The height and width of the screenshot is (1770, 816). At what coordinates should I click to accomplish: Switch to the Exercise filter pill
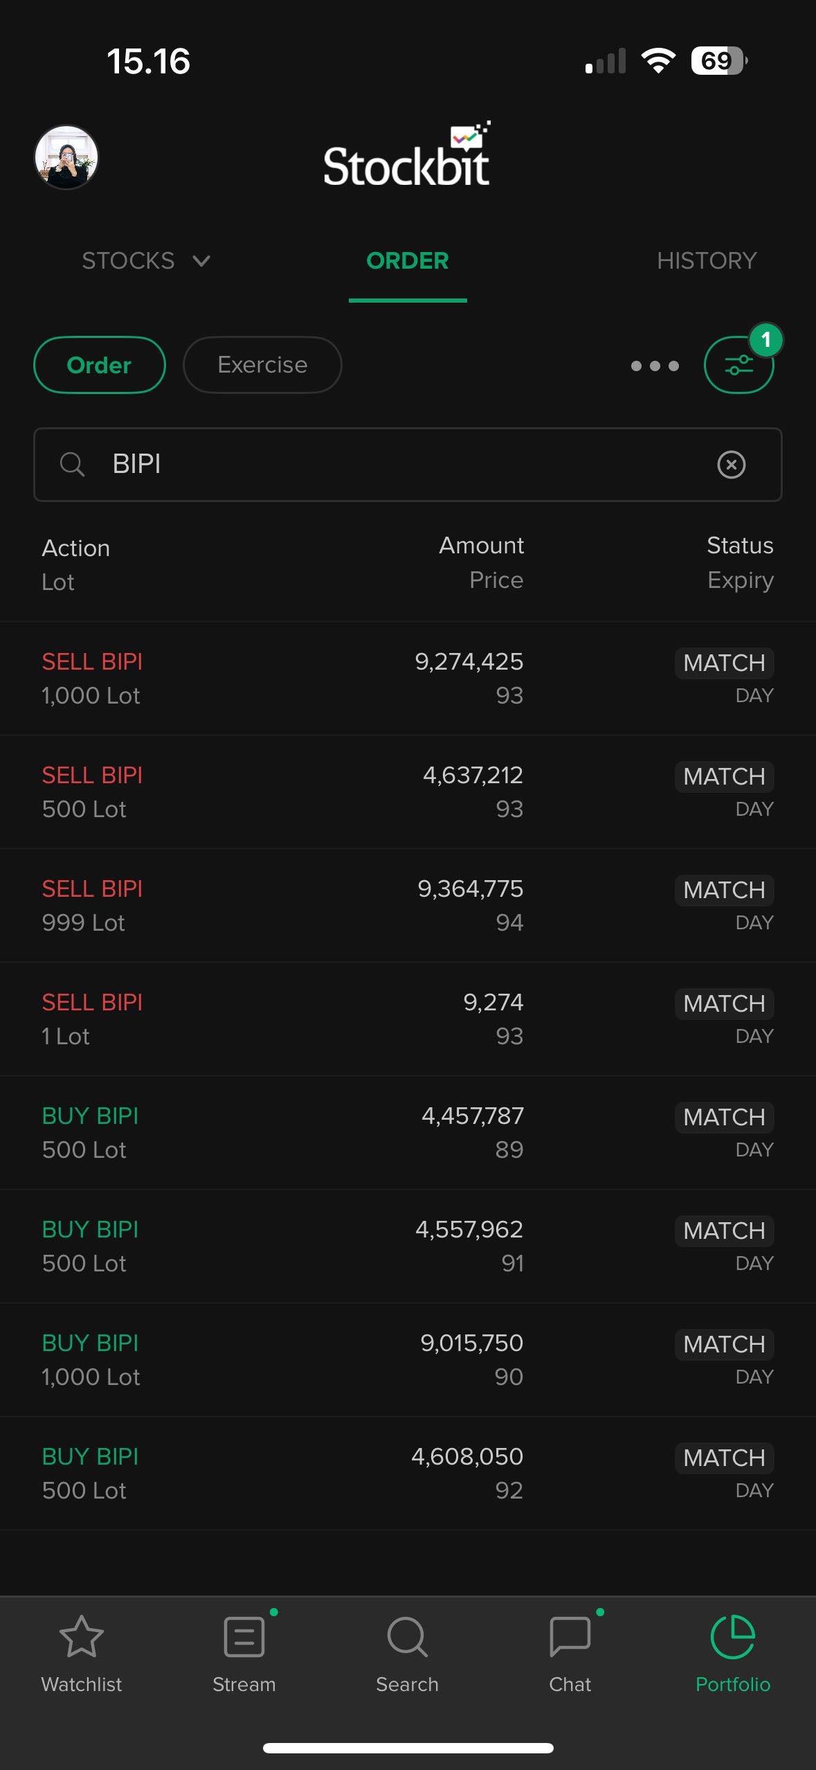[262, 365]
